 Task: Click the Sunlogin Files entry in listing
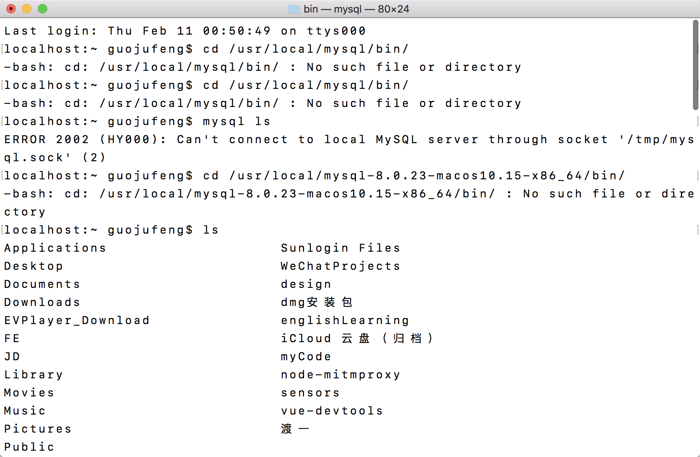341,248
